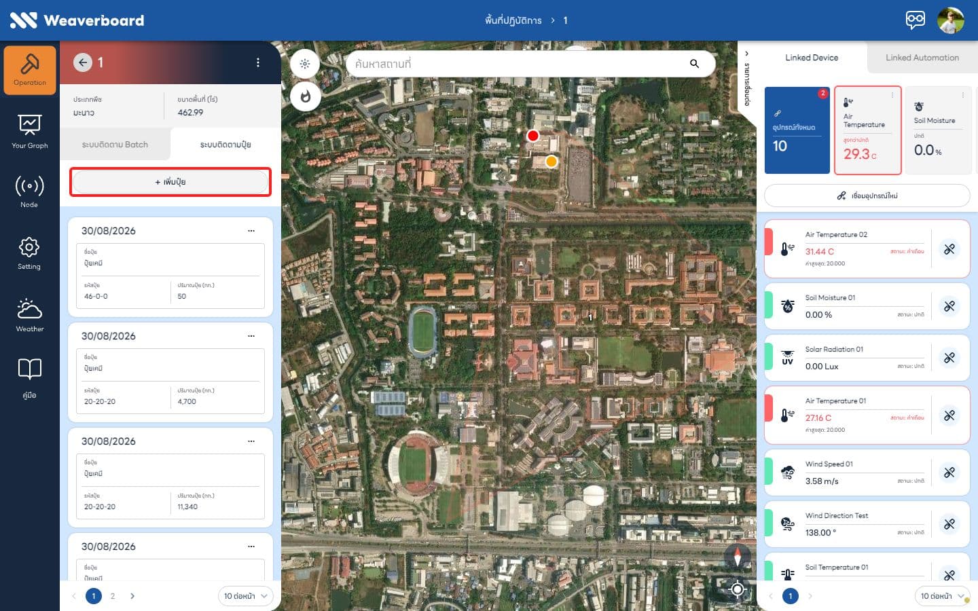978x611 pixels.
Task: Center map on current location
Action: coord(738,589)
